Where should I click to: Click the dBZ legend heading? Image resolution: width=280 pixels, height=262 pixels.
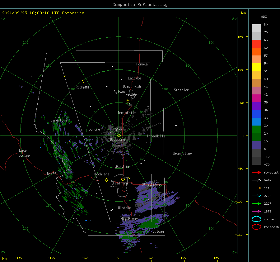(264, 17)
